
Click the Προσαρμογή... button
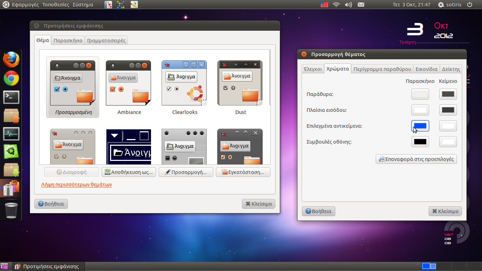pyautogui.click(x=186, y=172)
